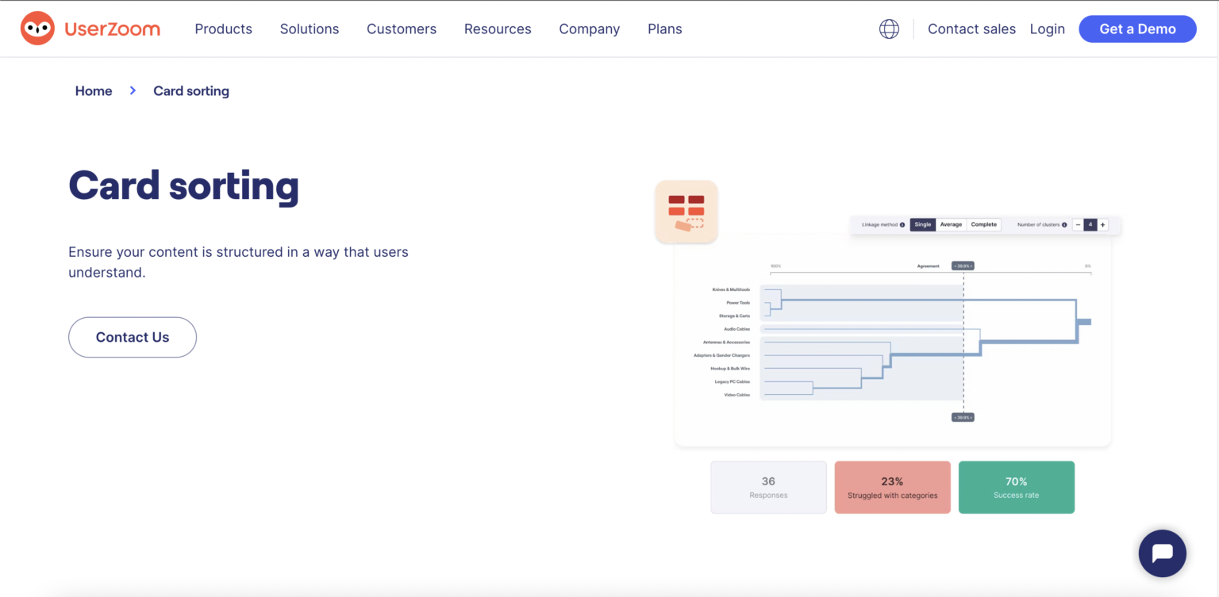Click the info icon beside Linkage method
This screenshot has height=597, width=1219.
click(x=902, y=224)
